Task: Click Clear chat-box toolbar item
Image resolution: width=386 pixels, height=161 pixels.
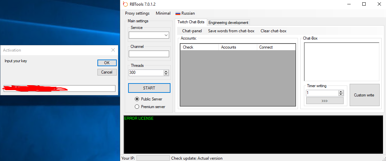Action: tap(273, 31)
